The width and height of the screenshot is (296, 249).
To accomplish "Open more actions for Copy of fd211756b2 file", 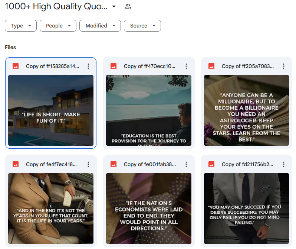I will click(x=284, y=164).
